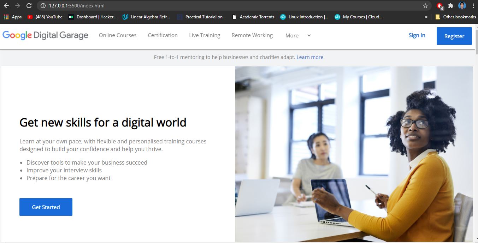Click the YouTube bookmark icon
478x243 pixels.
(x=31, y=17)
